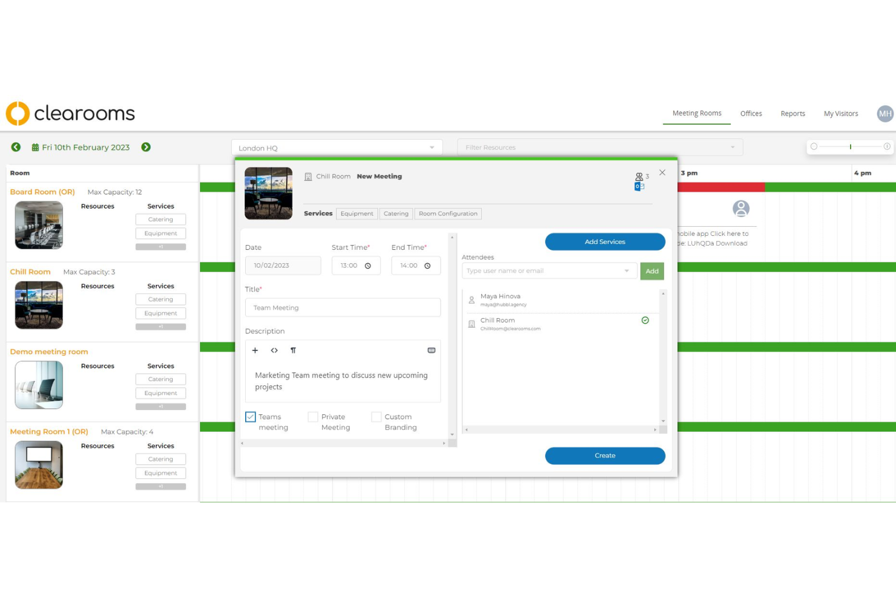Image resolution: width=896 pixels, height=597 pixels.
Task: Click the attendees count icon in dialog header
Action: tap(639, 176)
